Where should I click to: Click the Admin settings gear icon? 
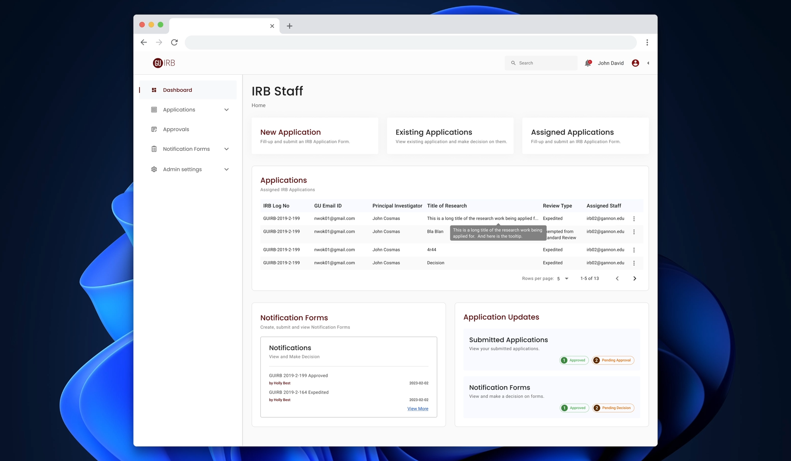(154, 169)
